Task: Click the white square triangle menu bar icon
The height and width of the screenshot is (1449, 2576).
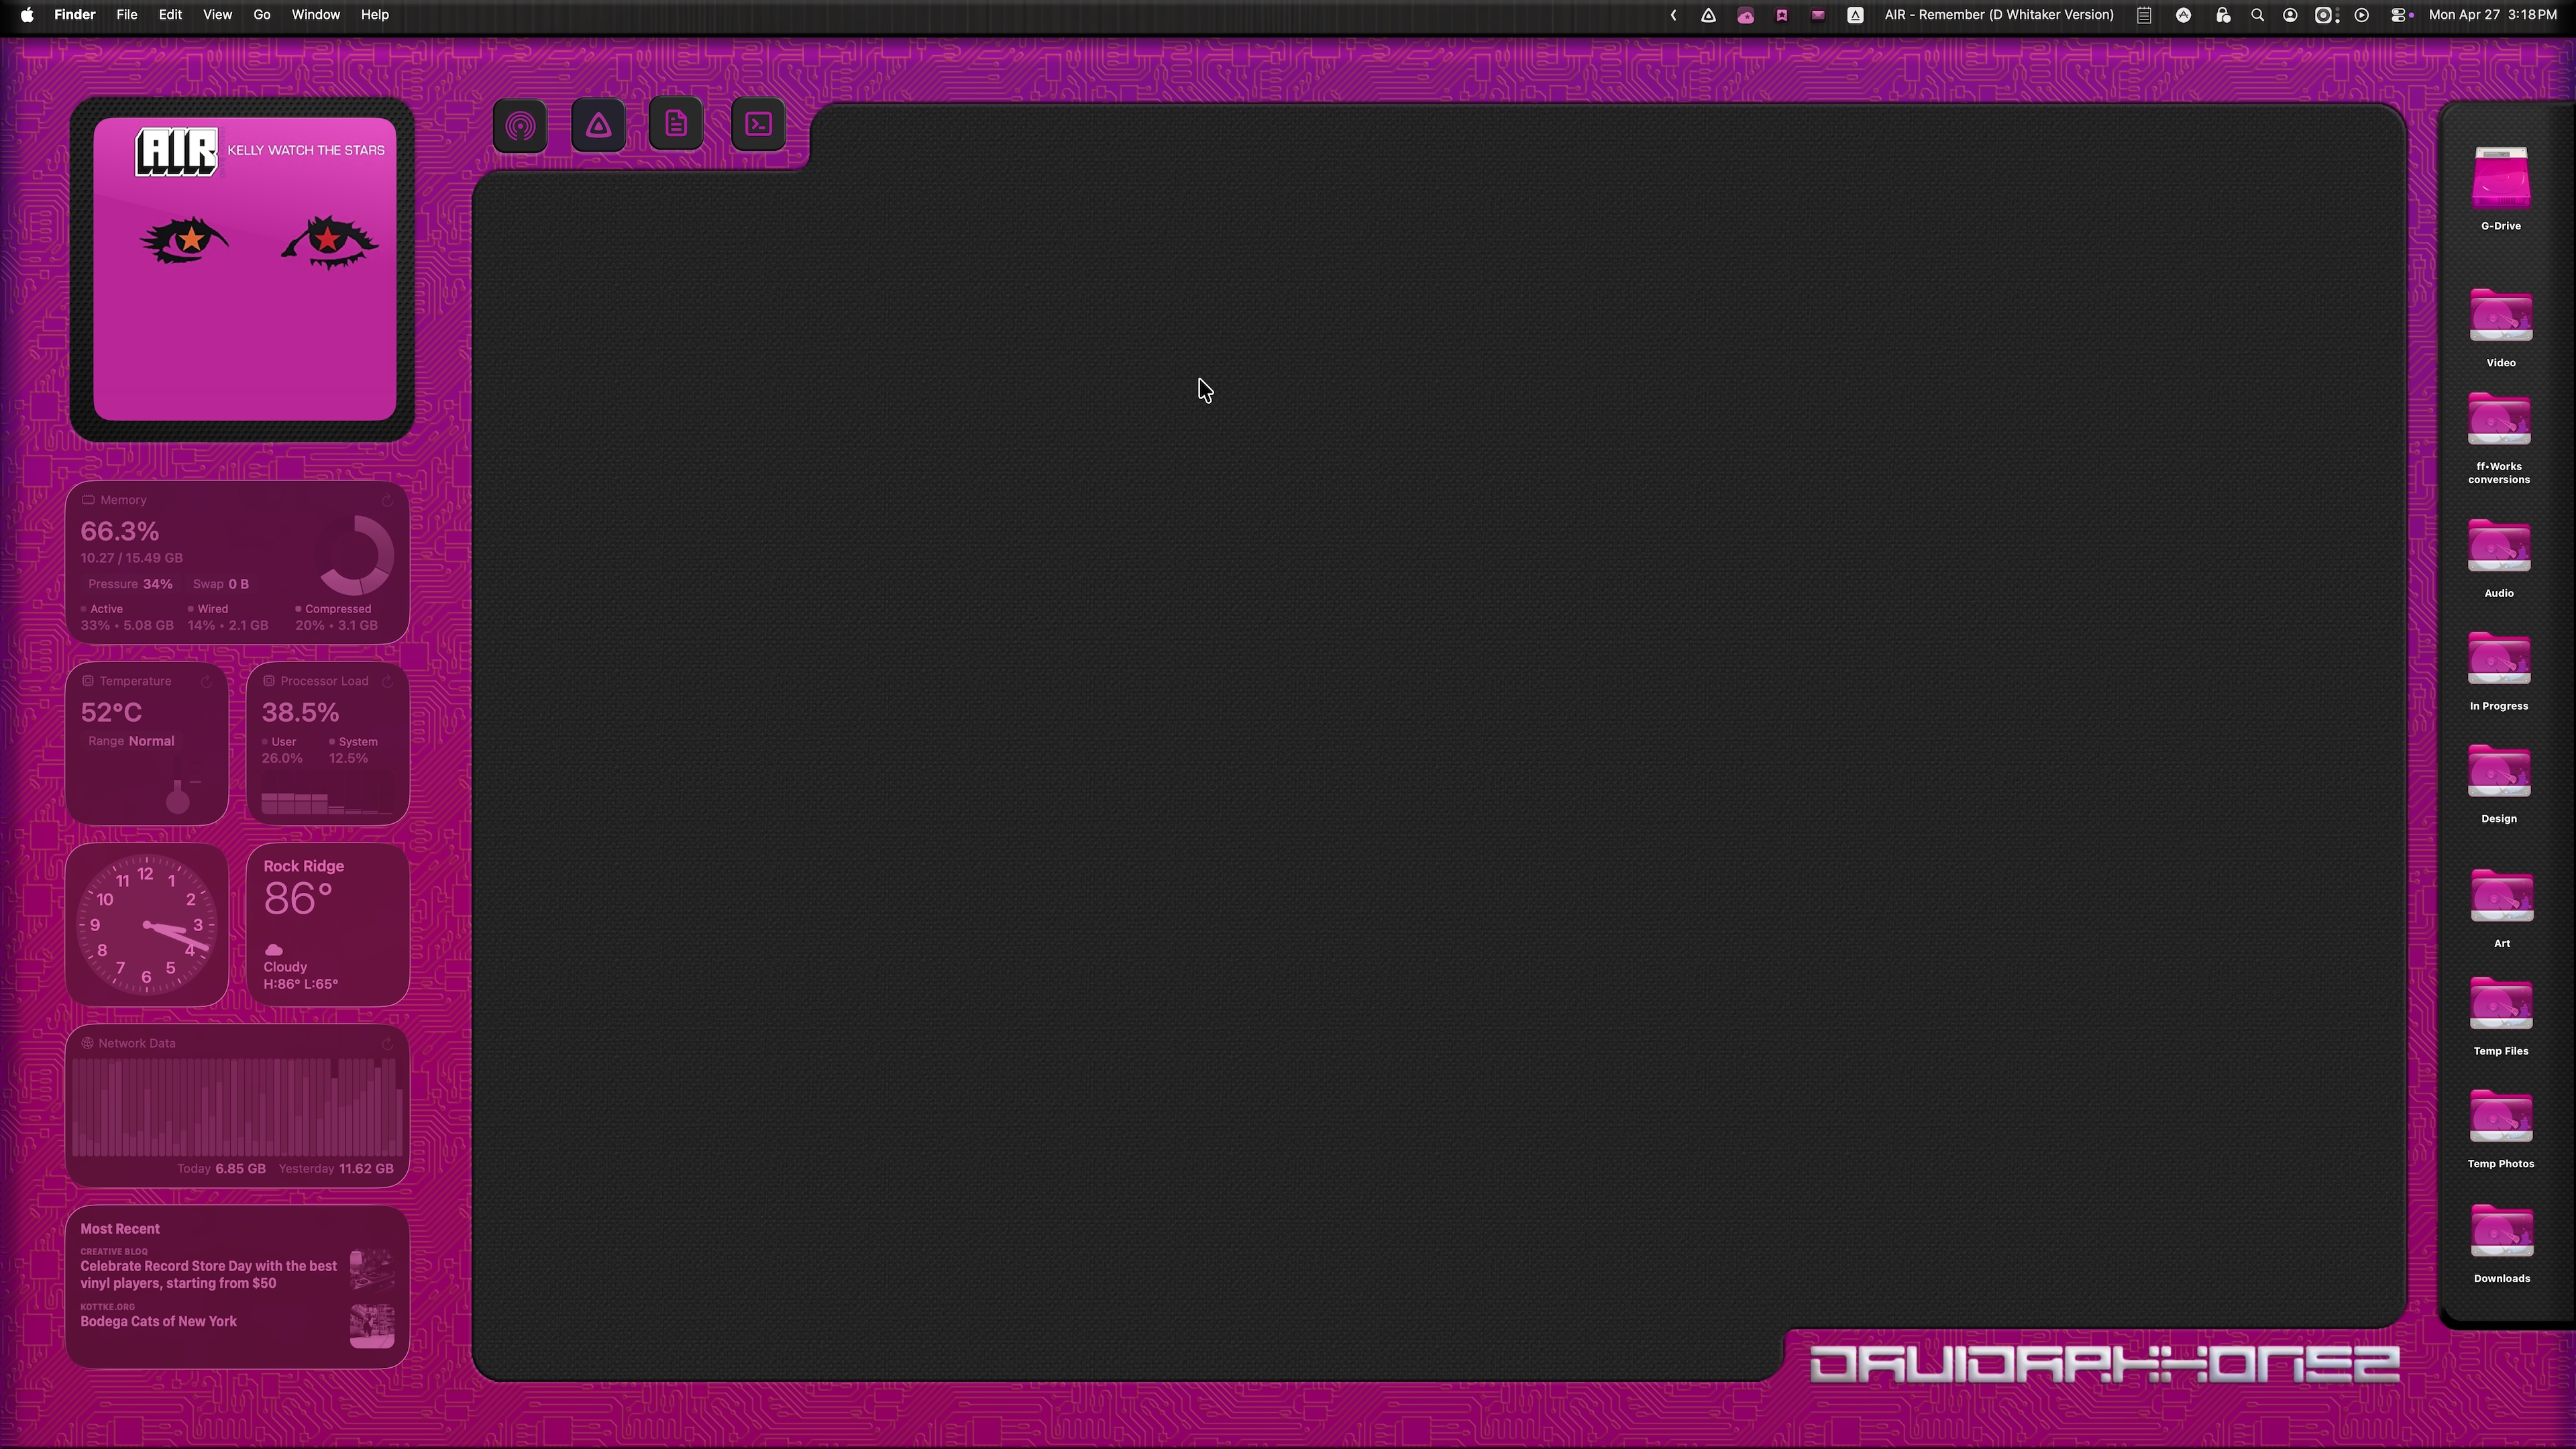Action: tap(1855, 15)
